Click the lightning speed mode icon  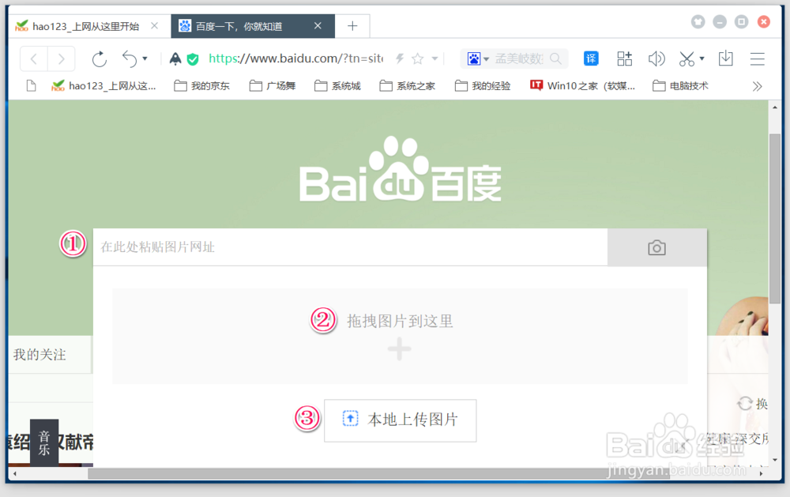click(400, 59)
